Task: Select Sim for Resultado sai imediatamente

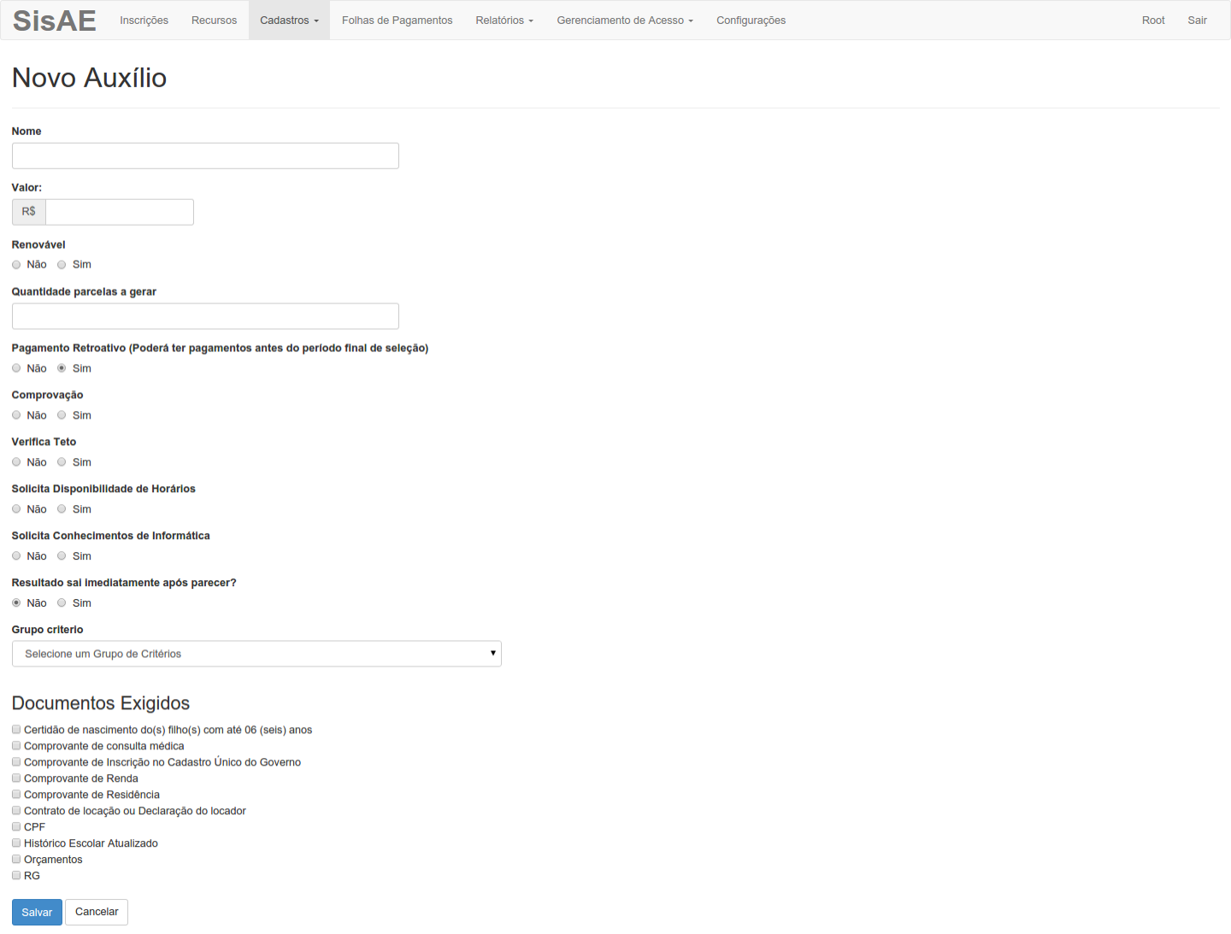Action: [x=62, y=603]
